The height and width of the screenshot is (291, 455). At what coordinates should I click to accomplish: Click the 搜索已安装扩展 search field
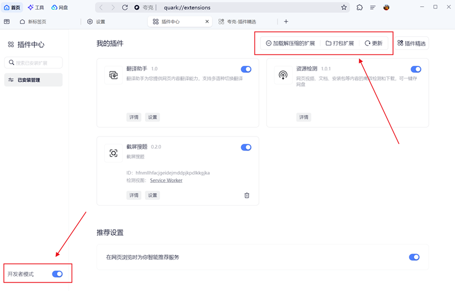(x=34, y=63)
